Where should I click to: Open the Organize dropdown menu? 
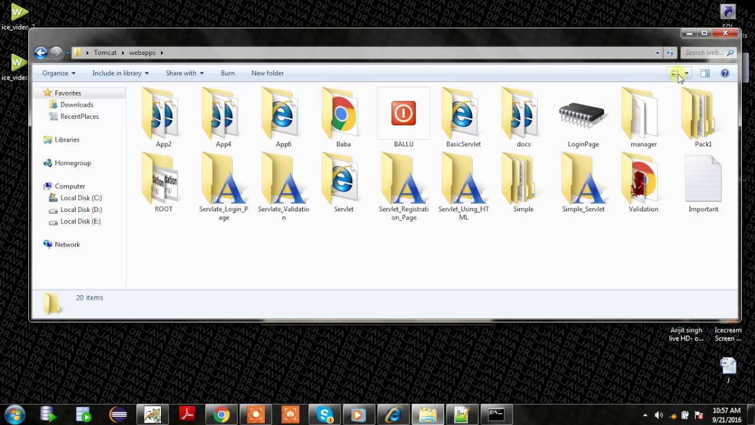coord(58,73)
